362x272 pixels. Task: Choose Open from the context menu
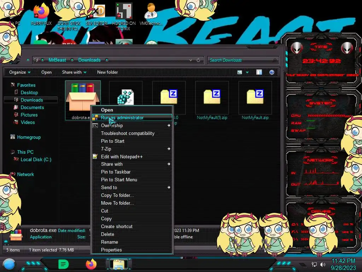coord(132,110)
